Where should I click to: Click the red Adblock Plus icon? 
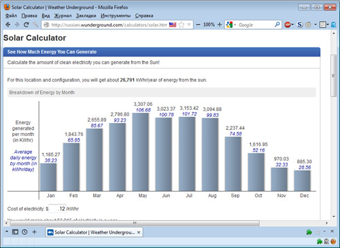tap(288, 24)
